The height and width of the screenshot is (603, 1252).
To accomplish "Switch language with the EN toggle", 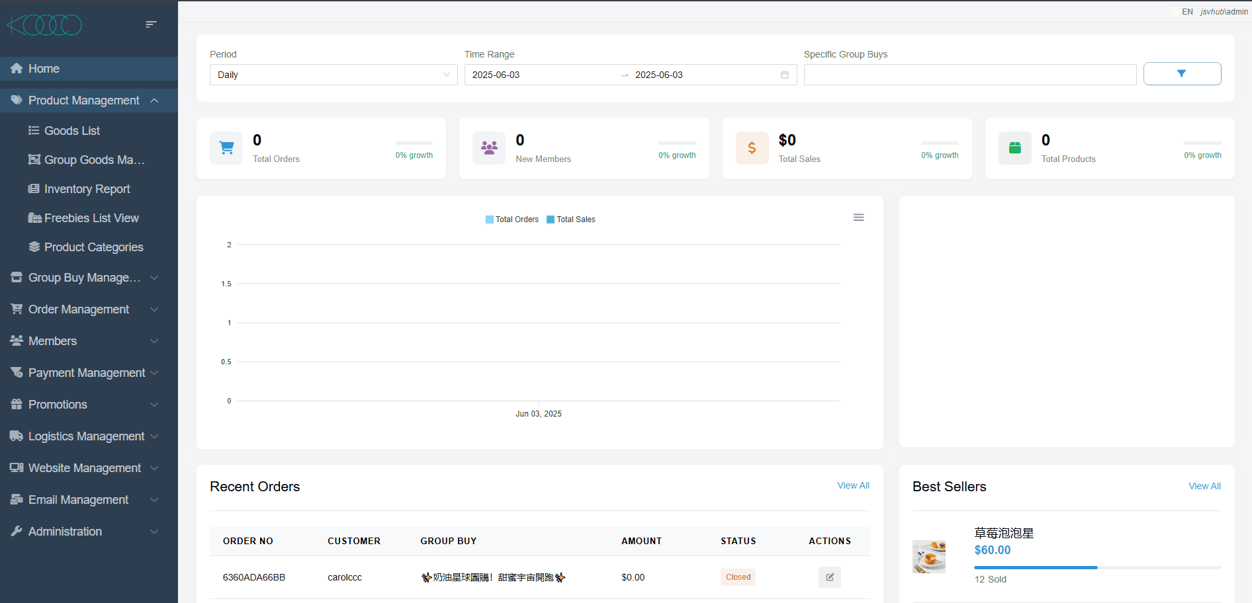I will [1182, 12].
